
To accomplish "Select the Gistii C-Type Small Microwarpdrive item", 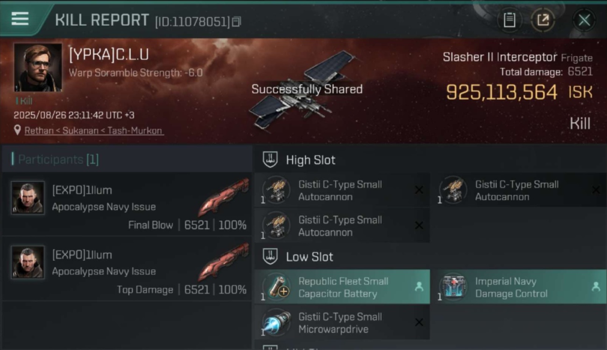I will pyautogui.click(x=342, y=322).
